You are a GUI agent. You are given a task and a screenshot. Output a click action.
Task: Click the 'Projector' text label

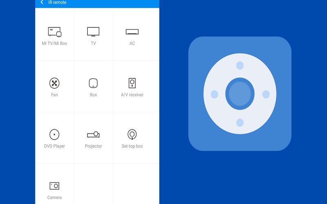tap(93, 146)
